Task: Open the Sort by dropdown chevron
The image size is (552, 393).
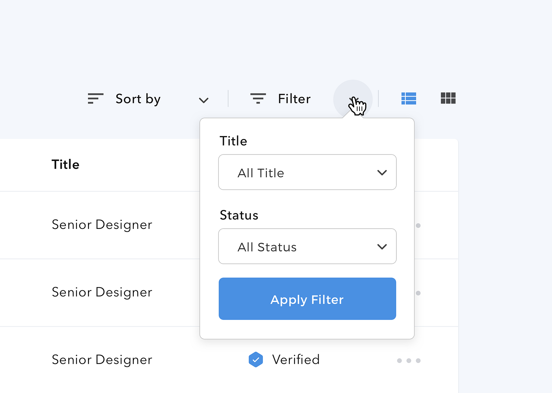Action: (x=204, y=100)
